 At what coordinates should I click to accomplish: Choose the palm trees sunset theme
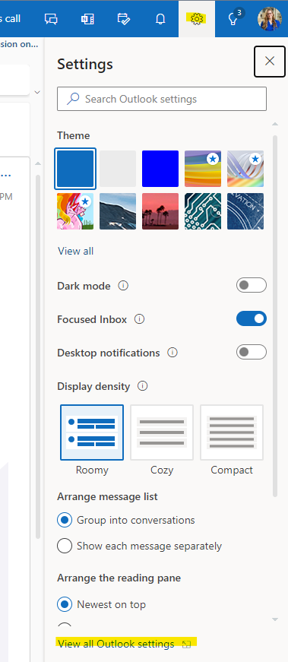[x=160, y=211]
